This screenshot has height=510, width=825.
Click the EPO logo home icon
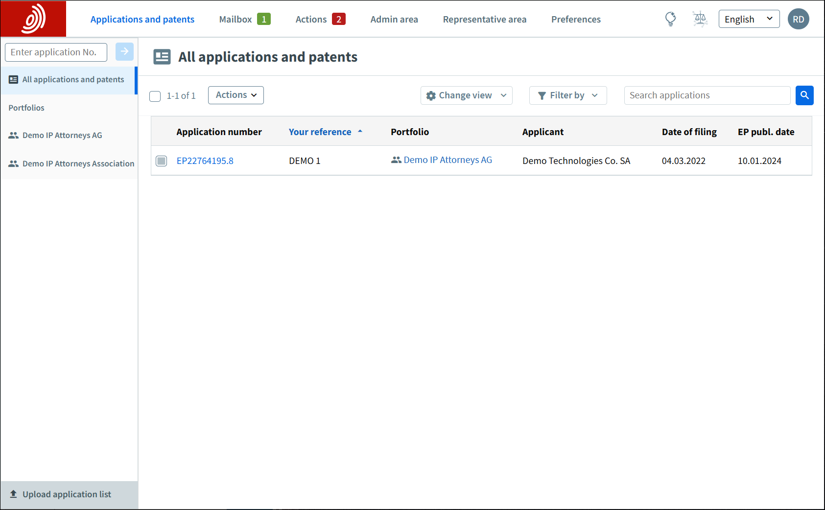click(33, 19)
